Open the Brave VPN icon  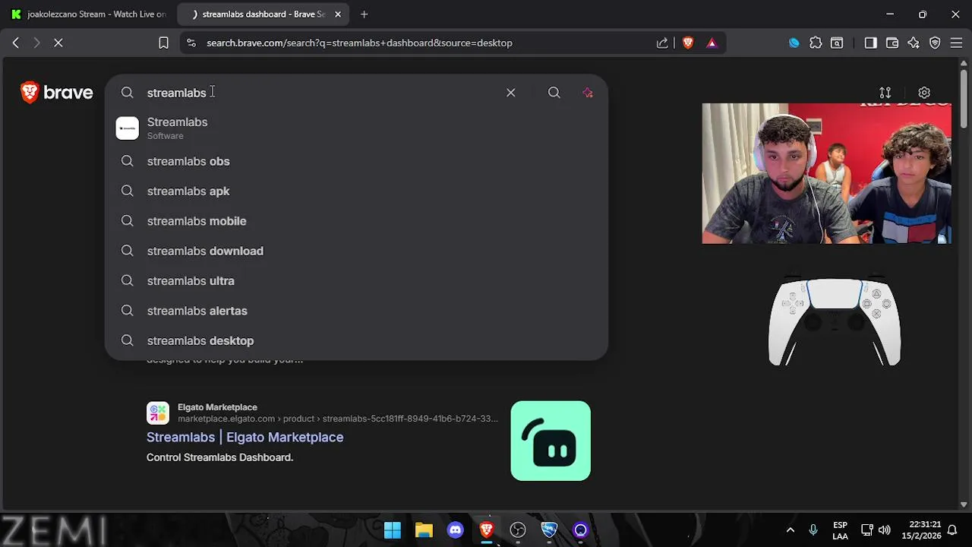click(935, 43)
